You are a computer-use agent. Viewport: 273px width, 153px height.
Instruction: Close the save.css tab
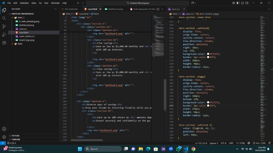click(184, 9)
